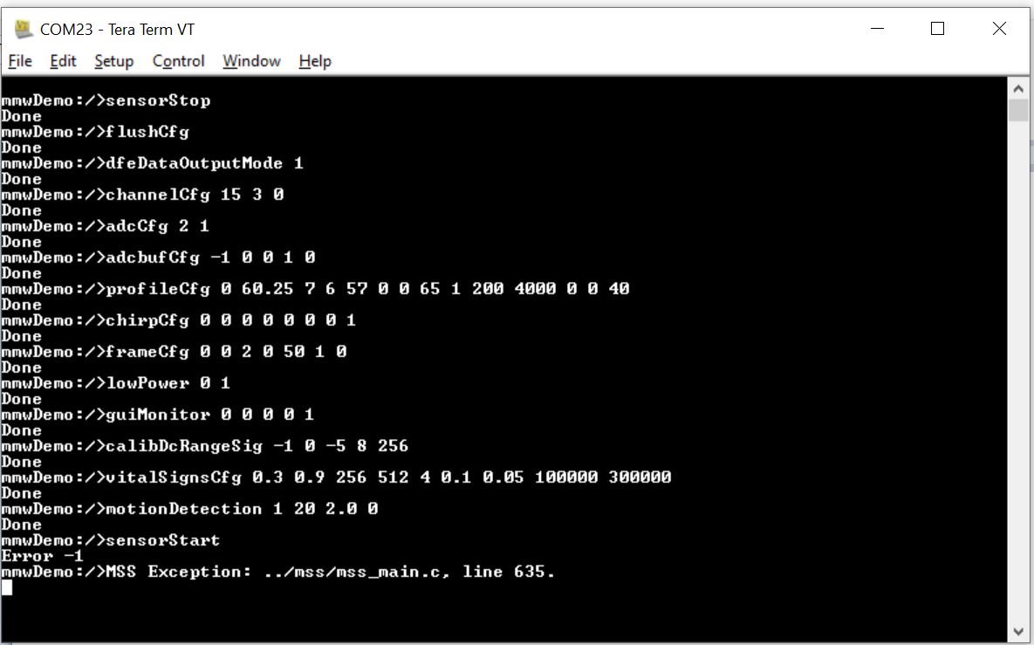Open the Control menu

pos(179,61)
